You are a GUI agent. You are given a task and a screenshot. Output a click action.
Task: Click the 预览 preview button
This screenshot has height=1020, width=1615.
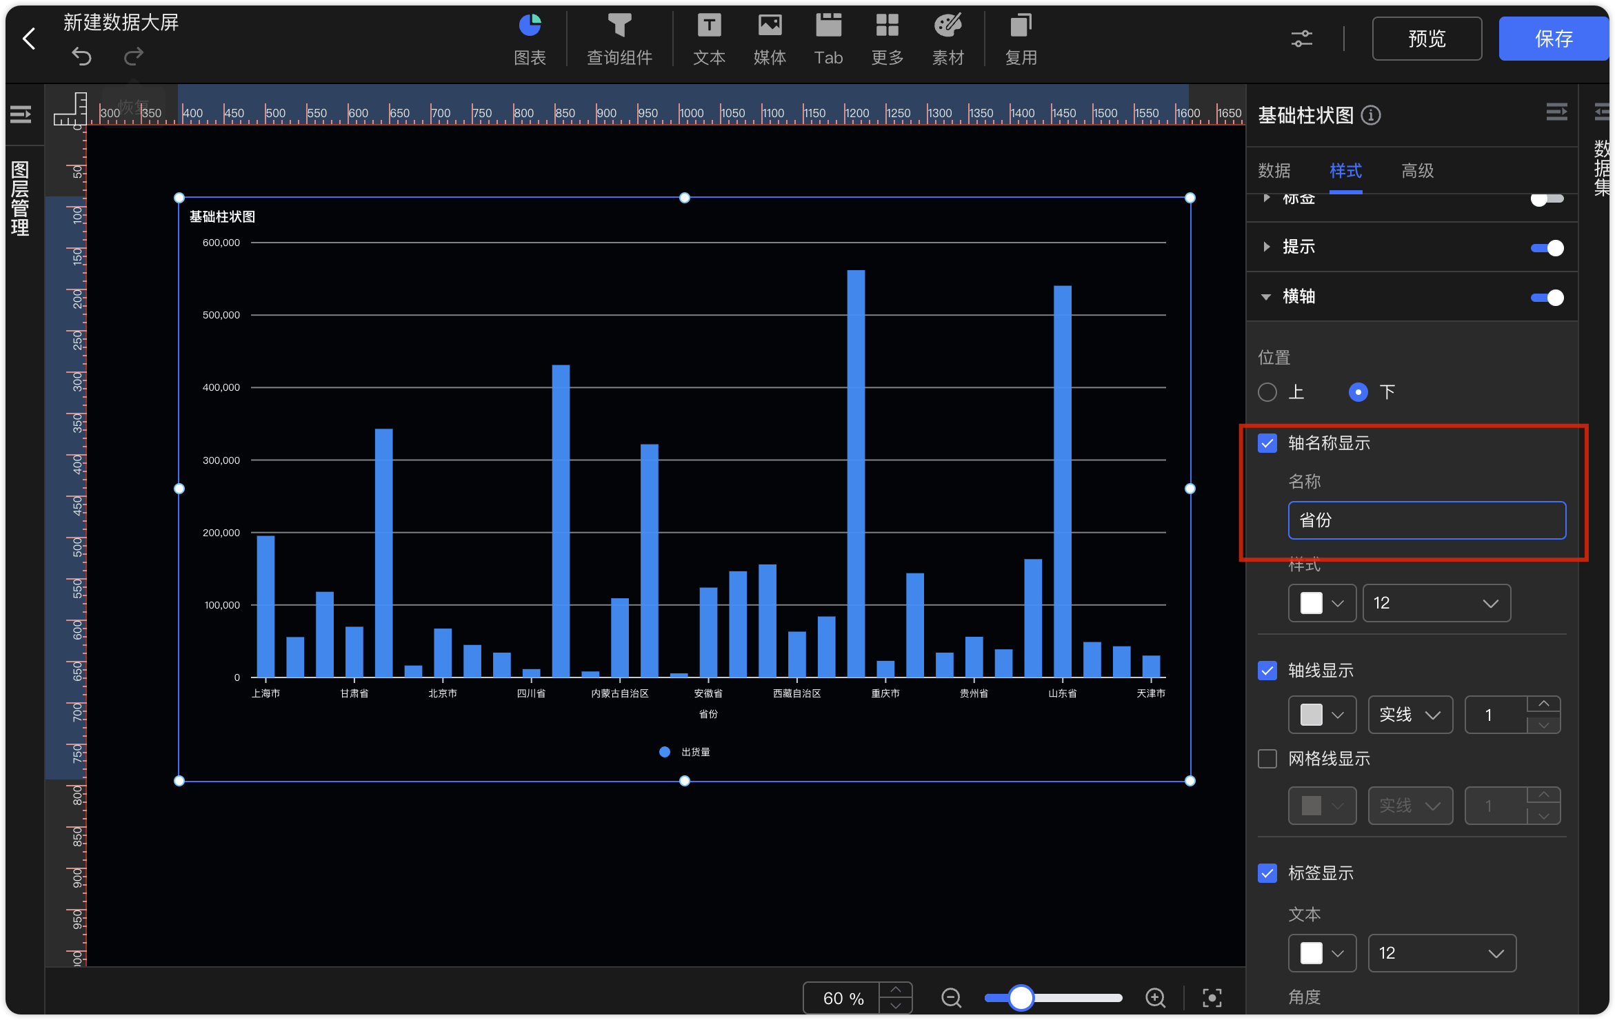coord(1427,39)
